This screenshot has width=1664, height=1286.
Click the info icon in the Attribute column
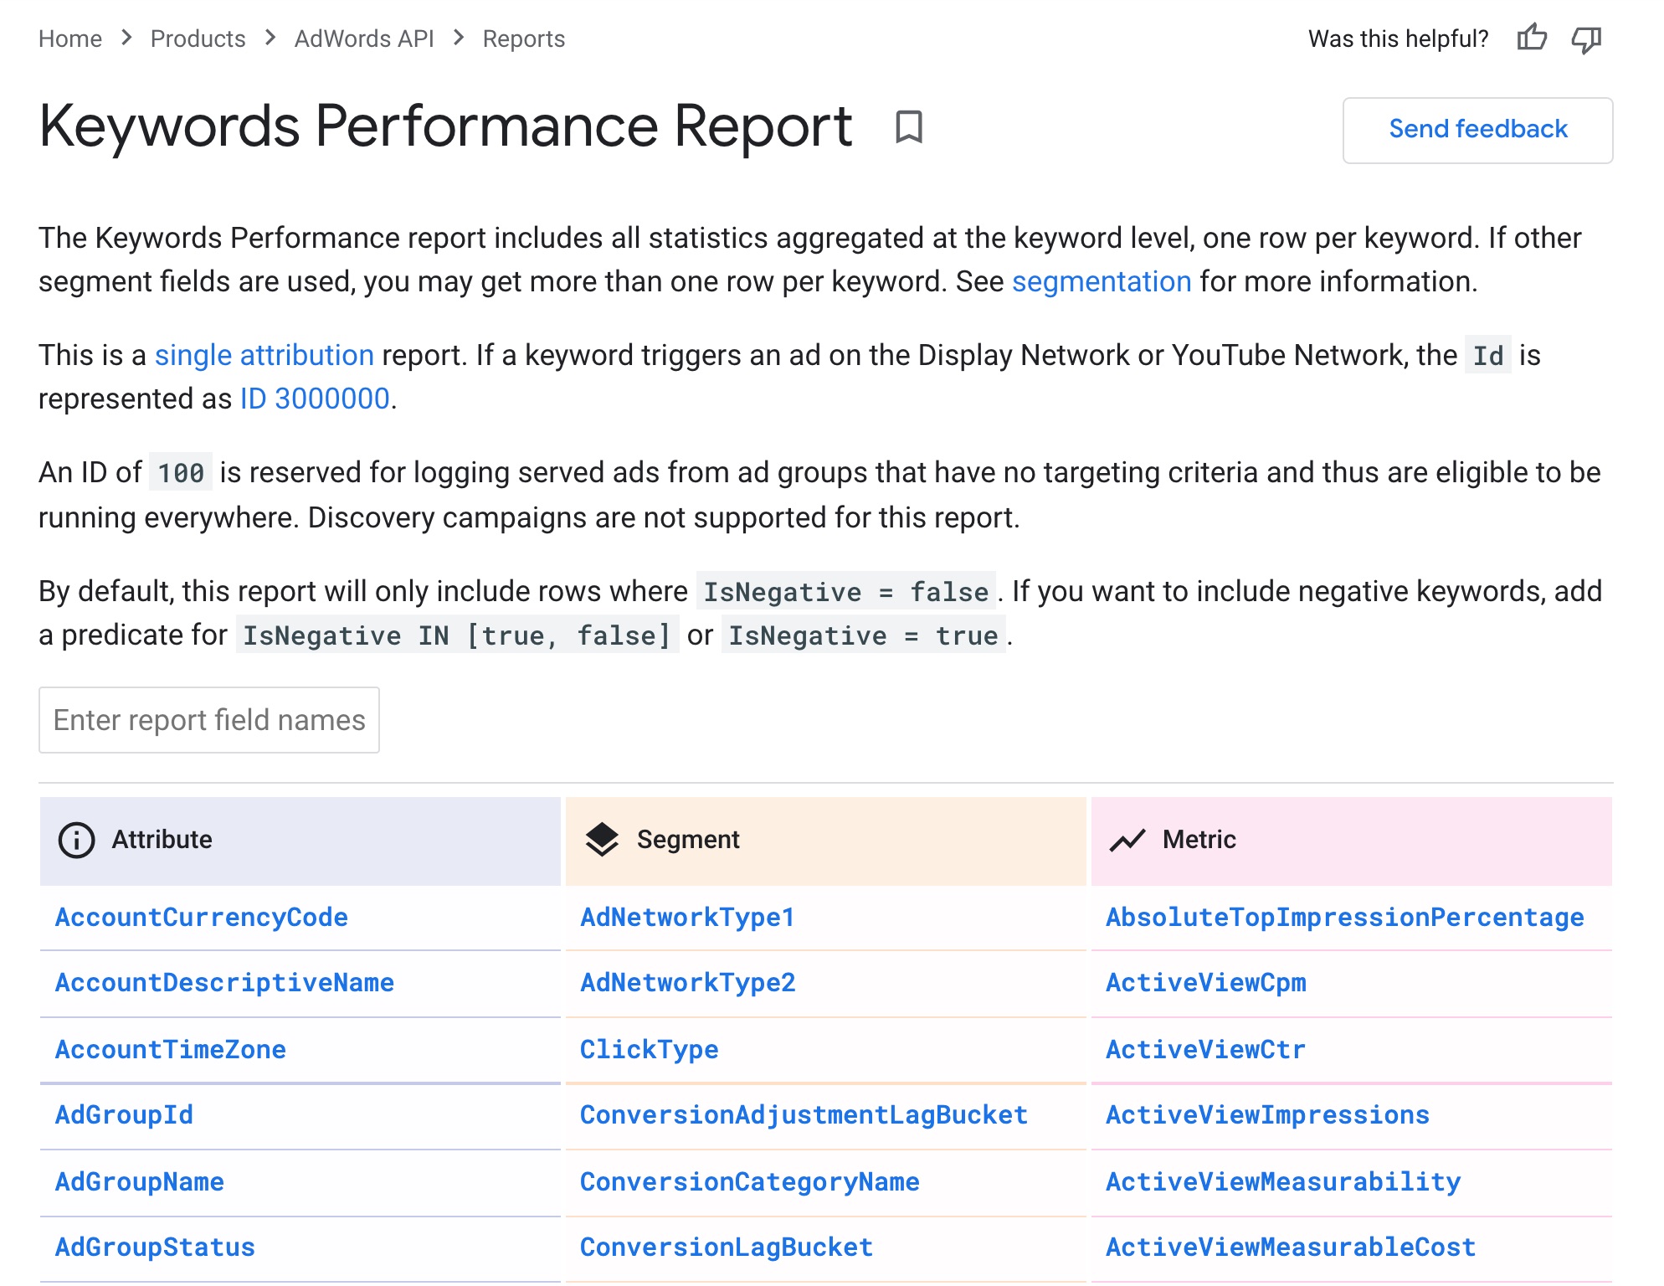tap(74, 841)
